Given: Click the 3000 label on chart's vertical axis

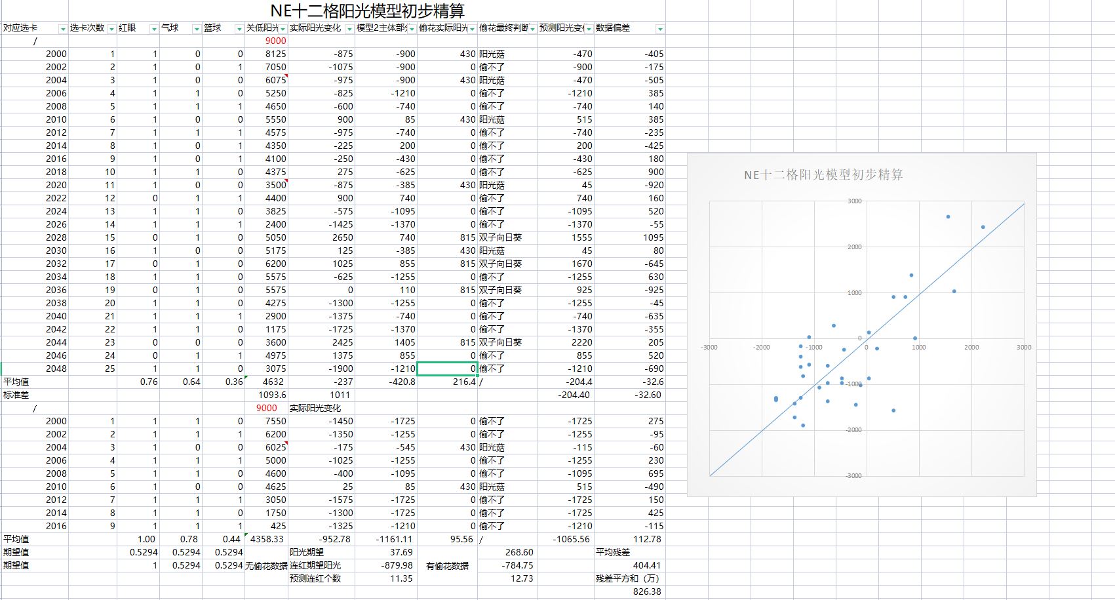Looking at the screenshot, I should point(854,201).
